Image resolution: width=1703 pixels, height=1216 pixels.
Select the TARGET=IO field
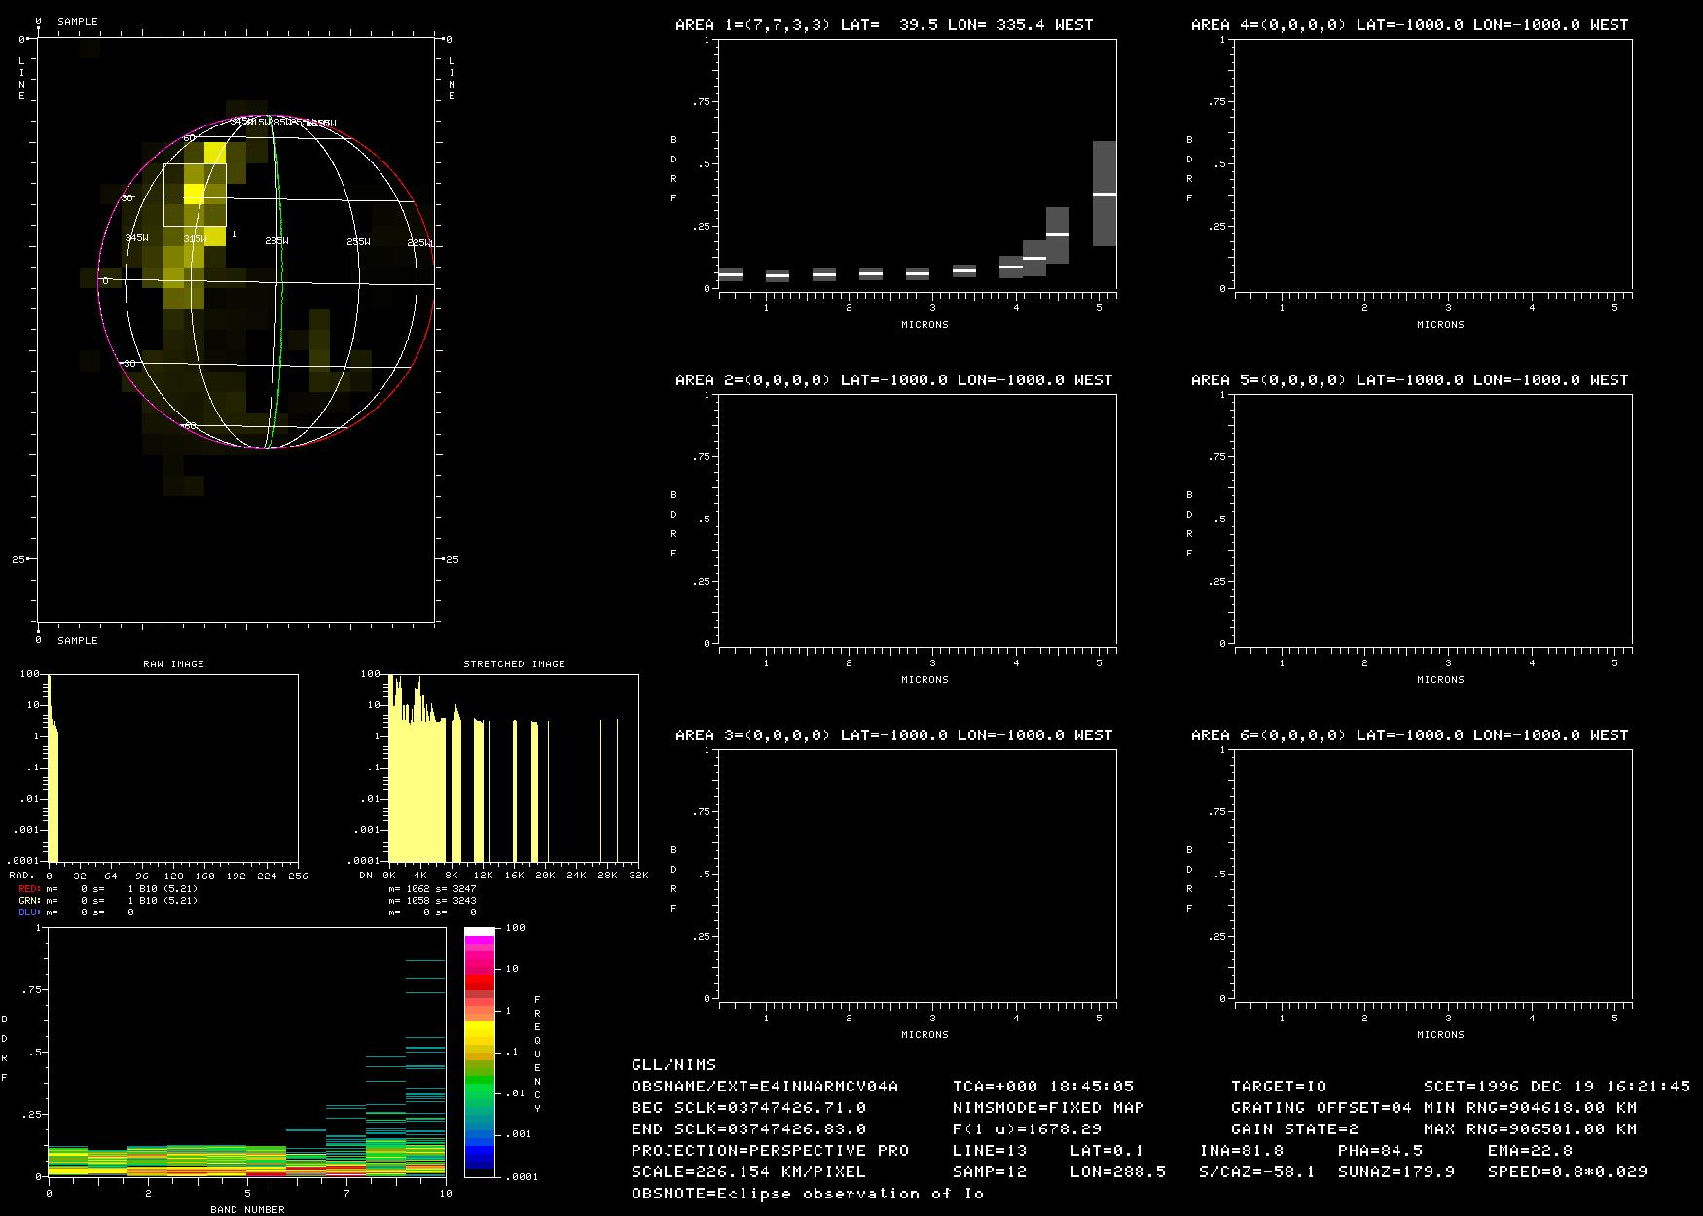point(1278,1087)
